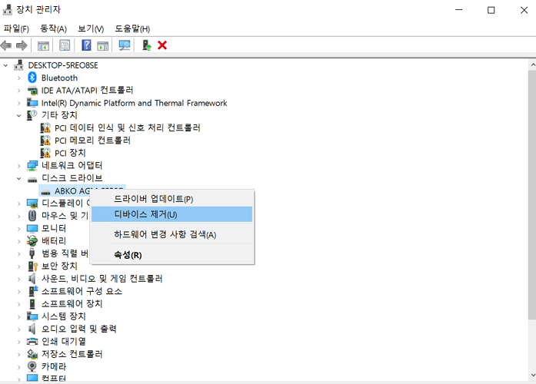The height and width of the screenshot is (384, 536).
Task: Collapse the 기타 장치 category
Action: pyautogui.click(x=19, y=116)
